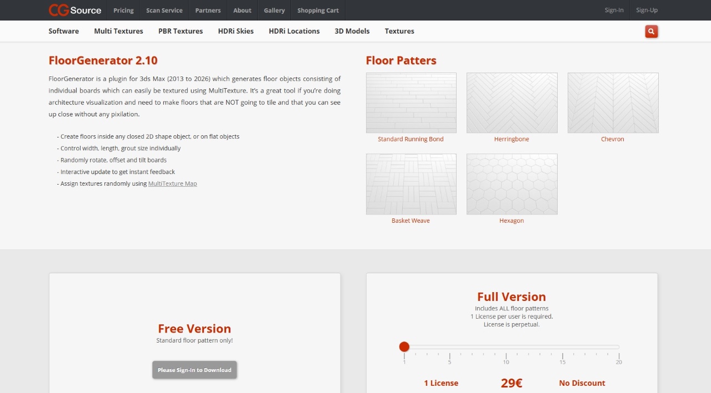Click the Chevron caption link
The height and width of the screenshot is (393, 711).
[x=613, y=139]
